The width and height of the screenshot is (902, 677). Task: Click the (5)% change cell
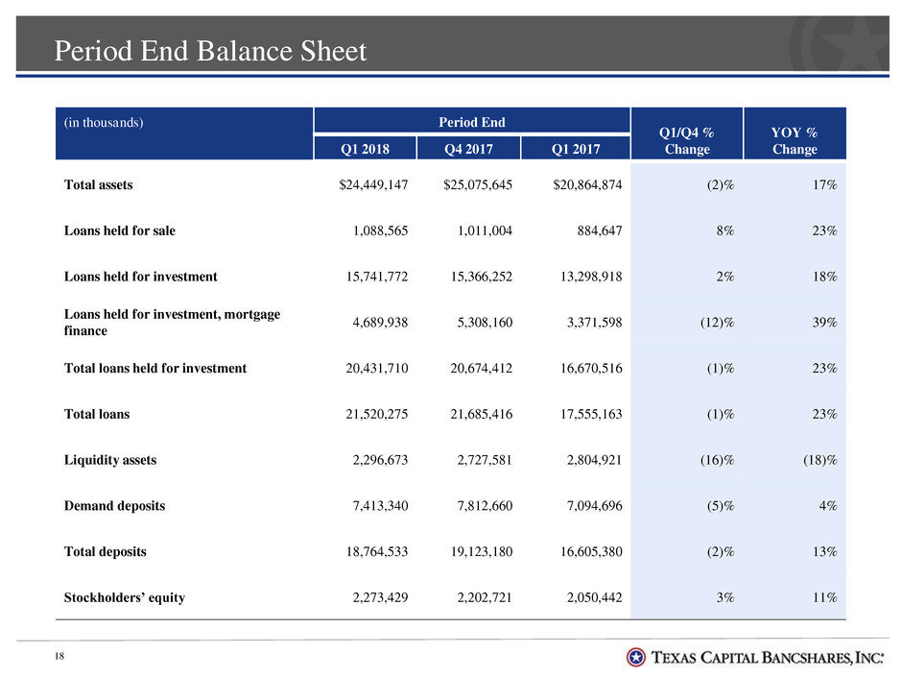point(721,506)
